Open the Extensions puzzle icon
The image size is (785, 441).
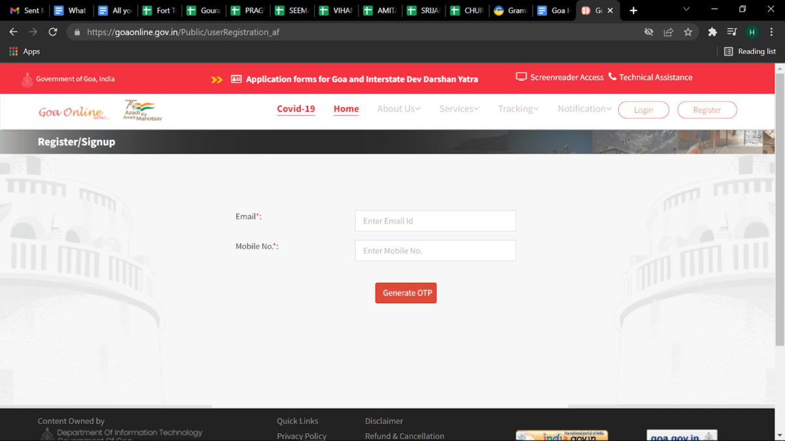(x=712, y=32)
